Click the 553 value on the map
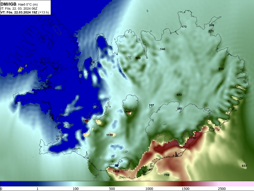254x191 pixels. click(221, 69)
